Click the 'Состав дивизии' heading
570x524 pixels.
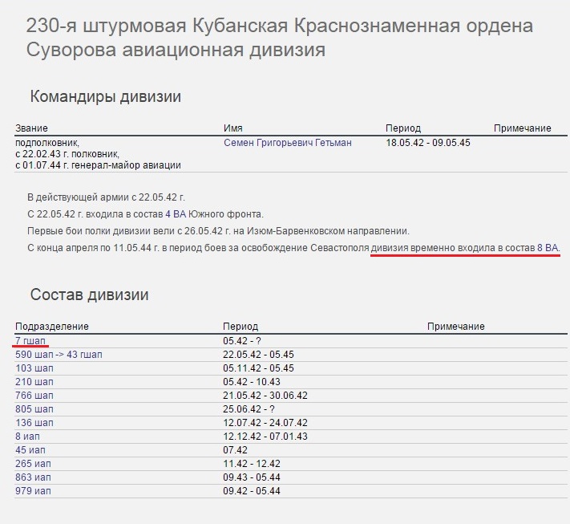(x=90, y=294)
